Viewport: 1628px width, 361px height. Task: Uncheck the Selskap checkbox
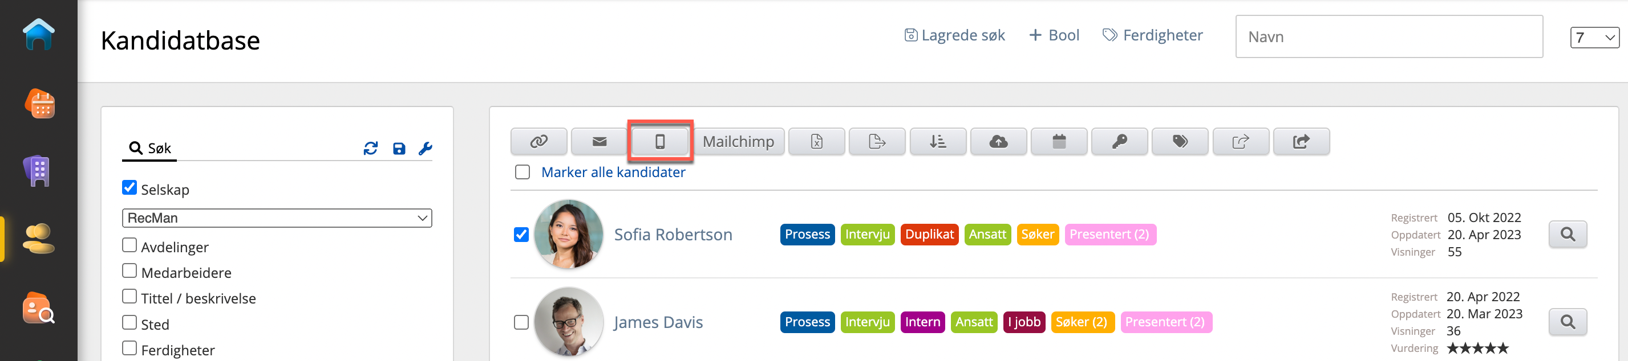pyautogui.click(x=129, y=187)
